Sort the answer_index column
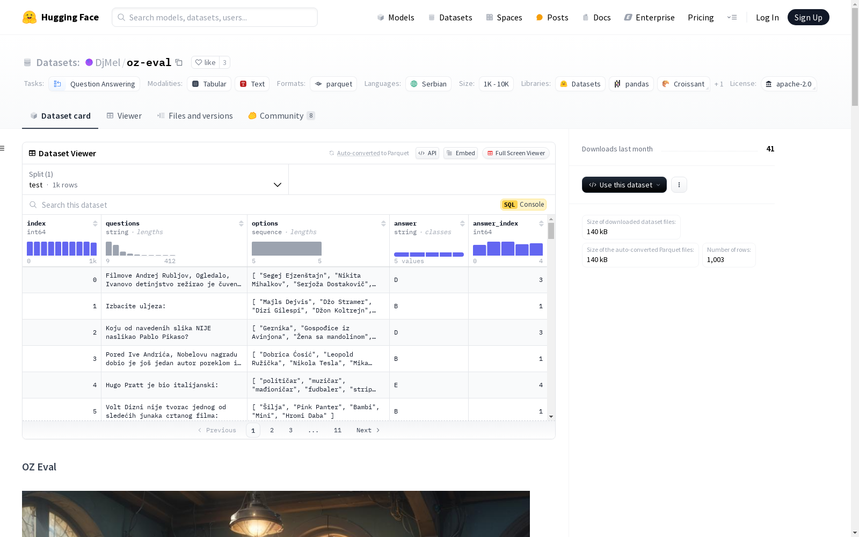This screenshot has width=859, height=537. [x=541, y=223]
